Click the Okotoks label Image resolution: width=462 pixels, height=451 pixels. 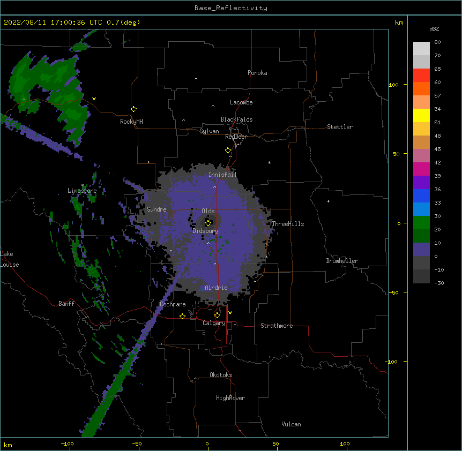tap(221, 375)
